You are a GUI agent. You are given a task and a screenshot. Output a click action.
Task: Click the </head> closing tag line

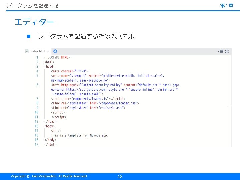click(50, 122)
